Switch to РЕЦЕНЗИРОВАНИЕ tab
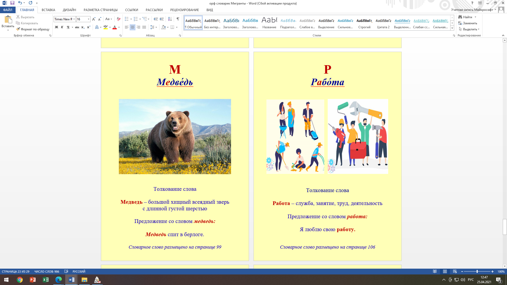This screenshot has width=507, height=285. pos(184,10)
